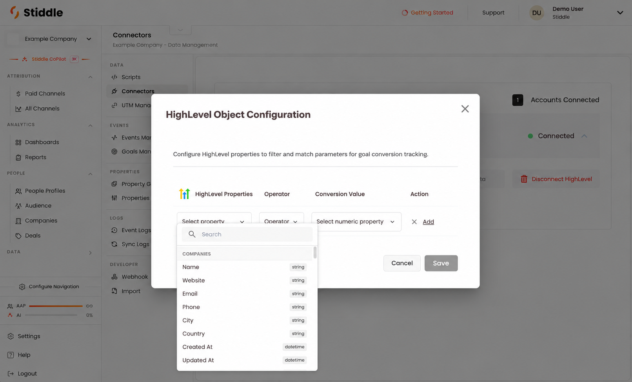Click People Profiles icon
Viewport: 632px width, 382px height.
coord(18,191)
